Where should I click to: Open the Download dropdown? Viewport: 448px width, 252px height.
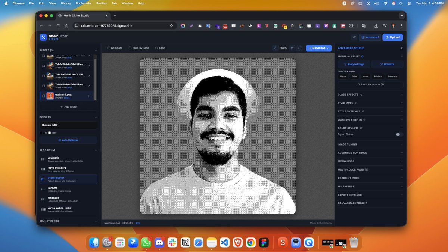[x=318, y=48]
